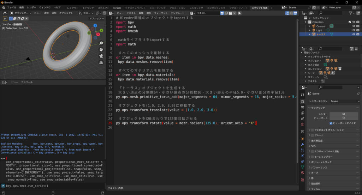Open the ヘルプ menu

coord(57,8)
